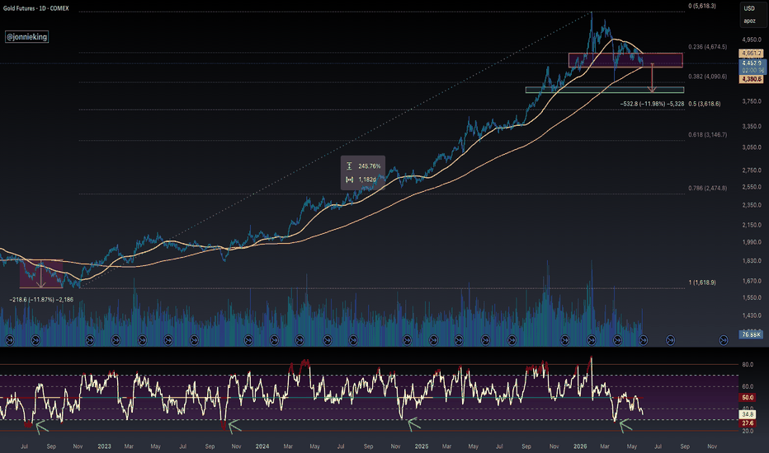The width and height of the screenshot is (769, 453).
Task: Click the RSI 27.6 level tag
Action: [748, 423]
